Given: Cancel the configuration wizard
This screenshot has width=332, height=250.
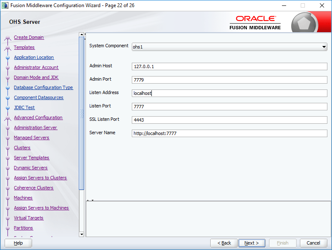Looking at the screenshot, I should (x=313, y=243).
